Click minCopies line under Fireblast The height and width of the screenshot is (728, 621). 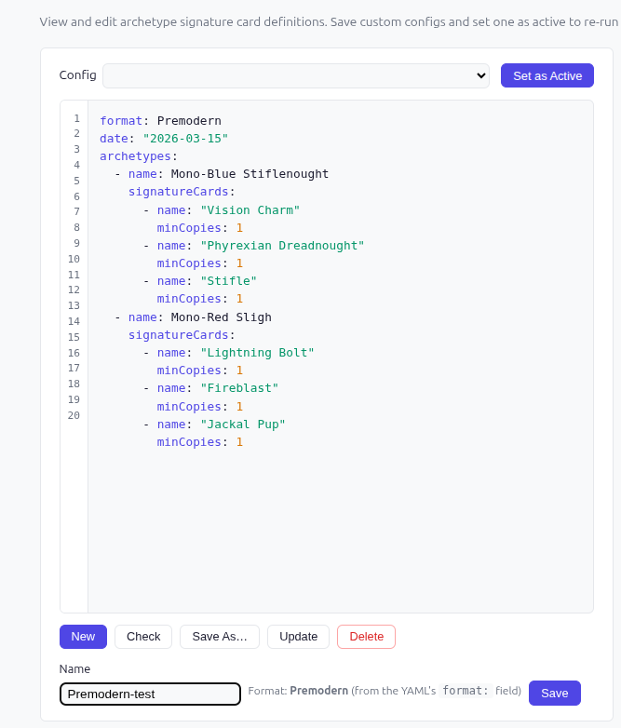(200, 407)
